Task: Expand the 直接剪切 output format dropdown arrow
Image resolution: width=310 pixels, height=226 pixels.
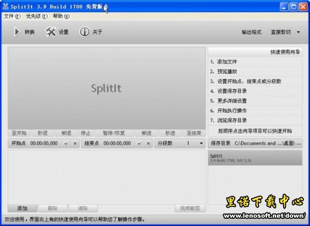Action: point(298,32)
